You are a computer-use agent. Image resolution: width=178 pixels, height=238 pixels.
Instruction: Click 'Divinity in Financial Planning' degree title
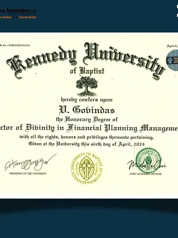(x=81, y=128)
